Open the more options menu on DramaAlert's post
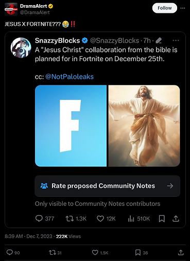 point(183,8)
